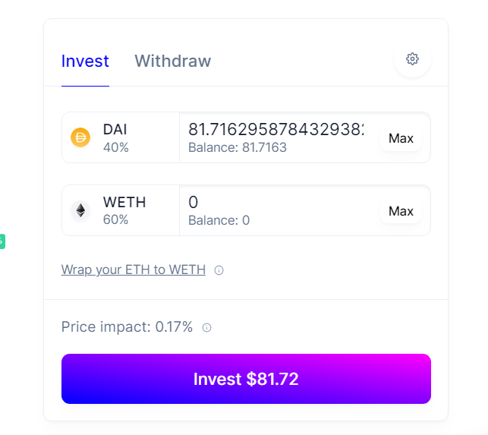Click the DAI 40% weight label

pyautogui.click(x=116, y=147)
